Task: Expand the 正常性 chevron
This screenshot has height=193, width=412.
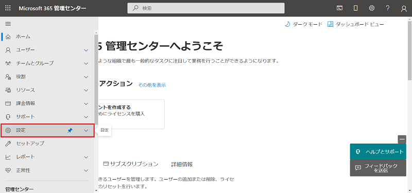Action: (x=86, y=170)
